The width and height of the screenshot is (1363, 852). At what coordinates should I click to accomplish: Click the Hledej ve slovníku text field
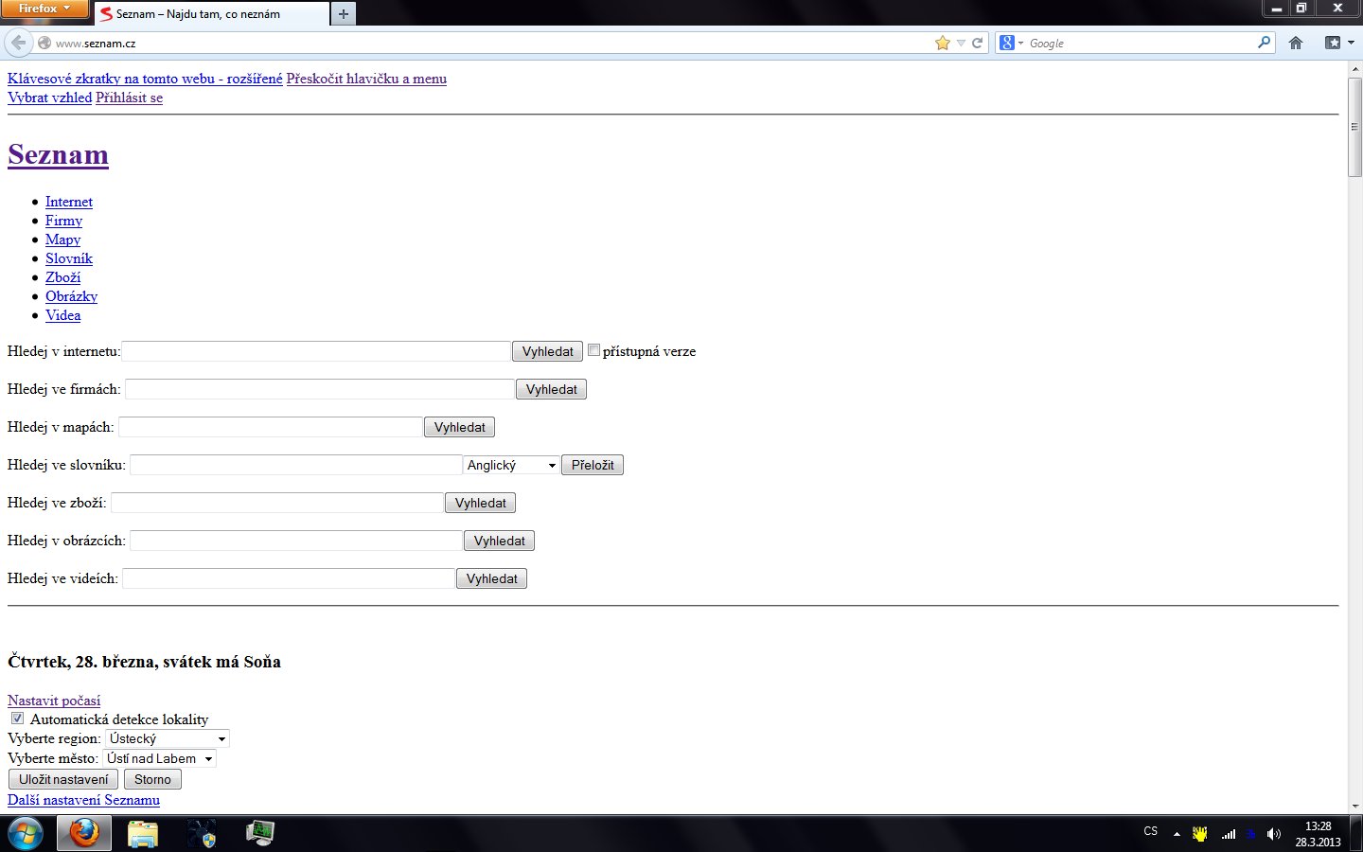click(296, 465)
